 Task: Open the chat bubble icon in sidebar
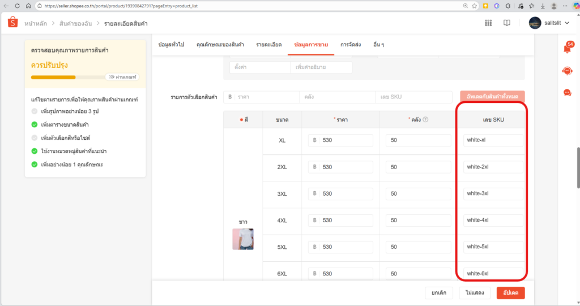(x=567, y=93)
